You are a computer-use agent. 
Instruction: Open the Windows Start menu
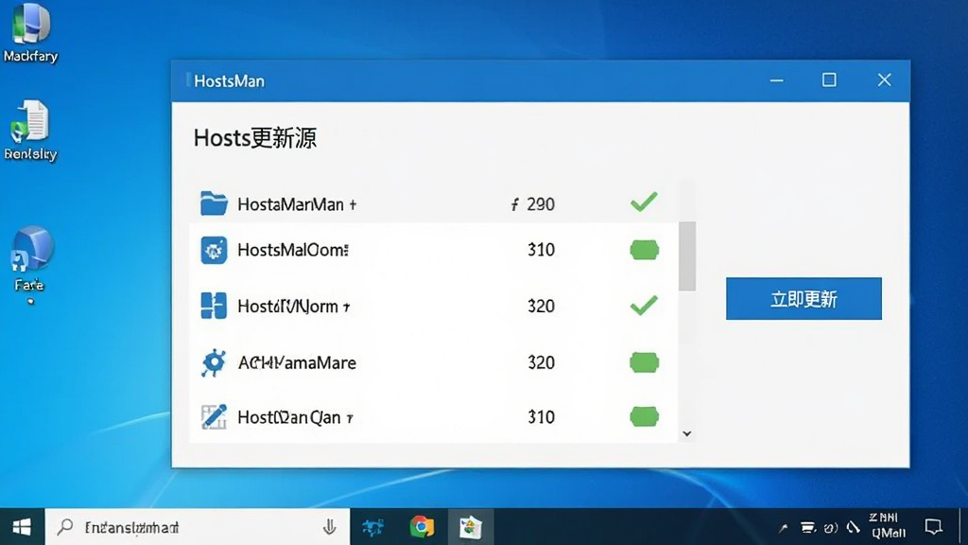[23, 527]
